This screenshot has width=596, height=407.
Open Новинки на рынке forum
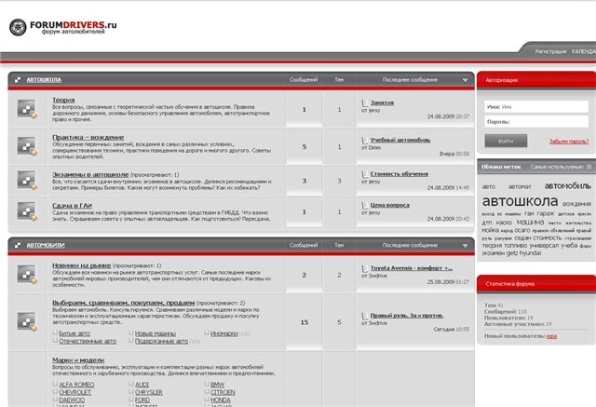(82, 265)
